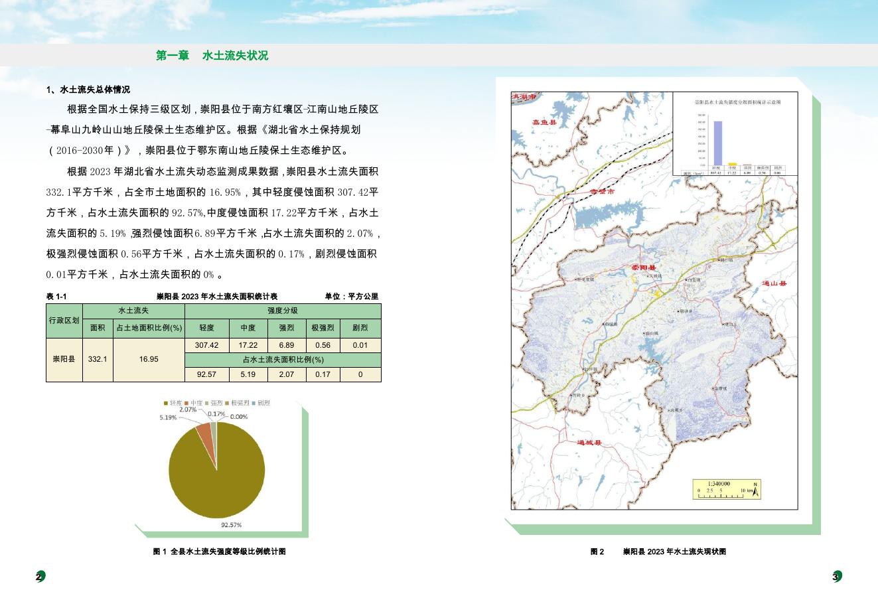Image resolution: width=878 pixels, height=600 pixels.
Task: Select the 0.56 cell in the table
Action: coord(323,345)
